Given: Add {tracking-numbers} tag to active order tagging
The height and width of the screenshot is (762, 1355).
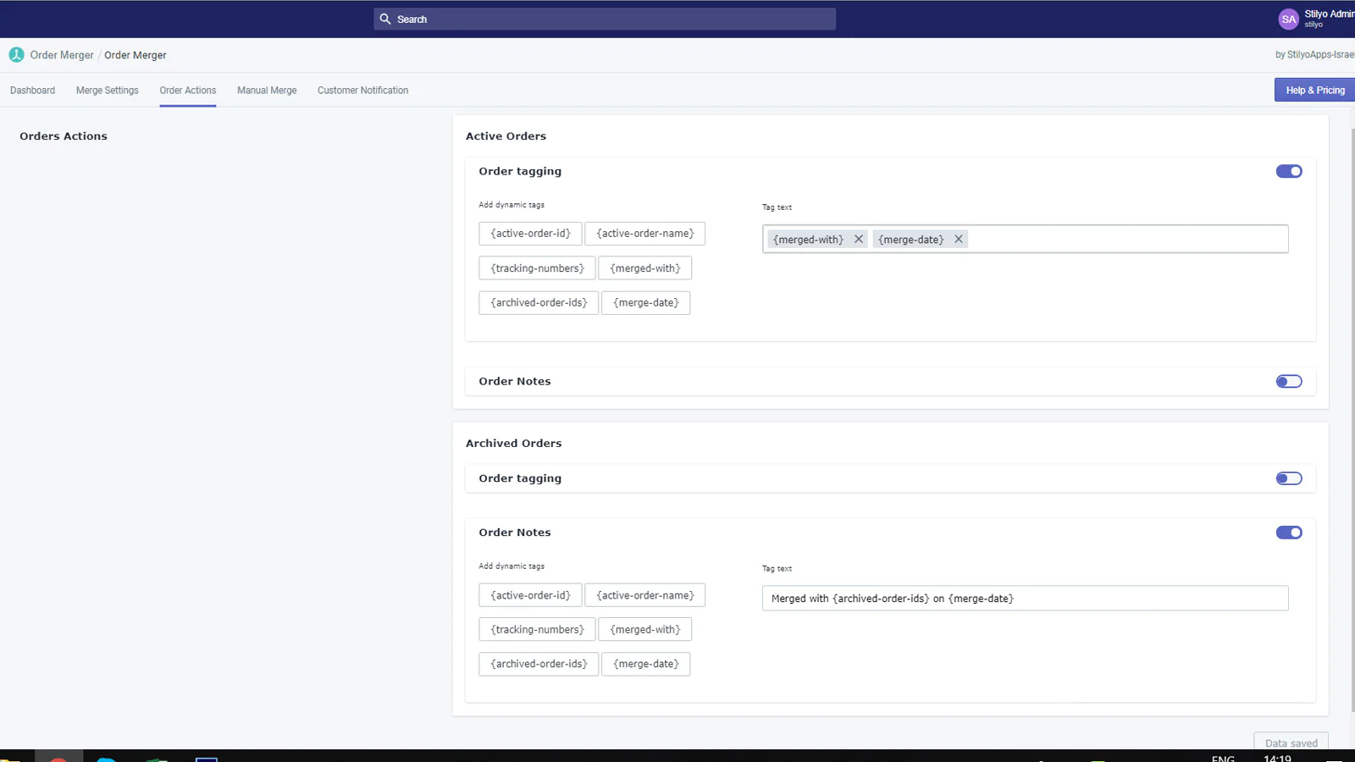Looking at the screenshot, I should tap(537, 268).
